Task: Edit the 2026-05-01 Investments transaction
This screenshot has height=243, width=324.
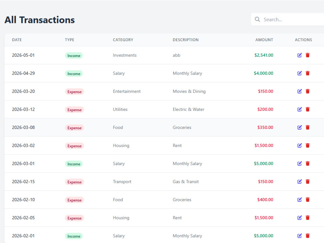Action: (299, 55)
